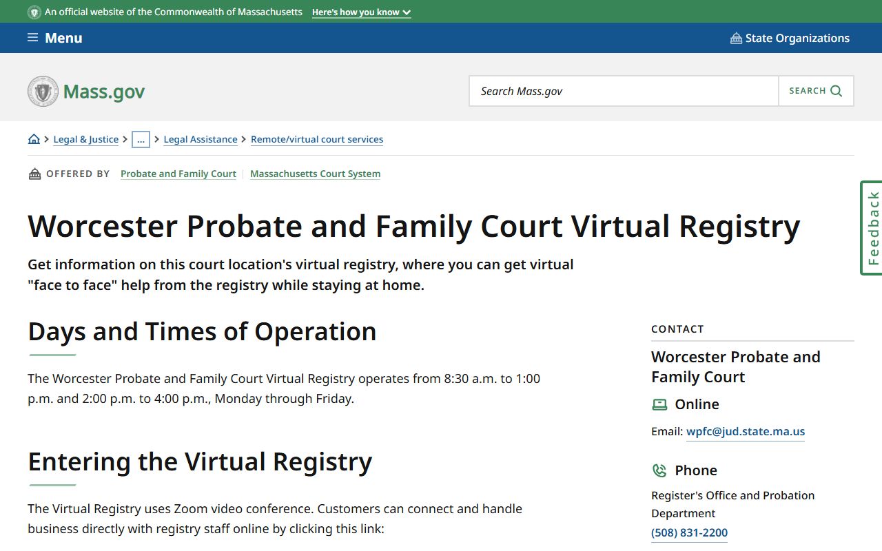The height and width of the screenshot is (551, 882).
Task: Click the laptop Online icon
Action: 659,404
